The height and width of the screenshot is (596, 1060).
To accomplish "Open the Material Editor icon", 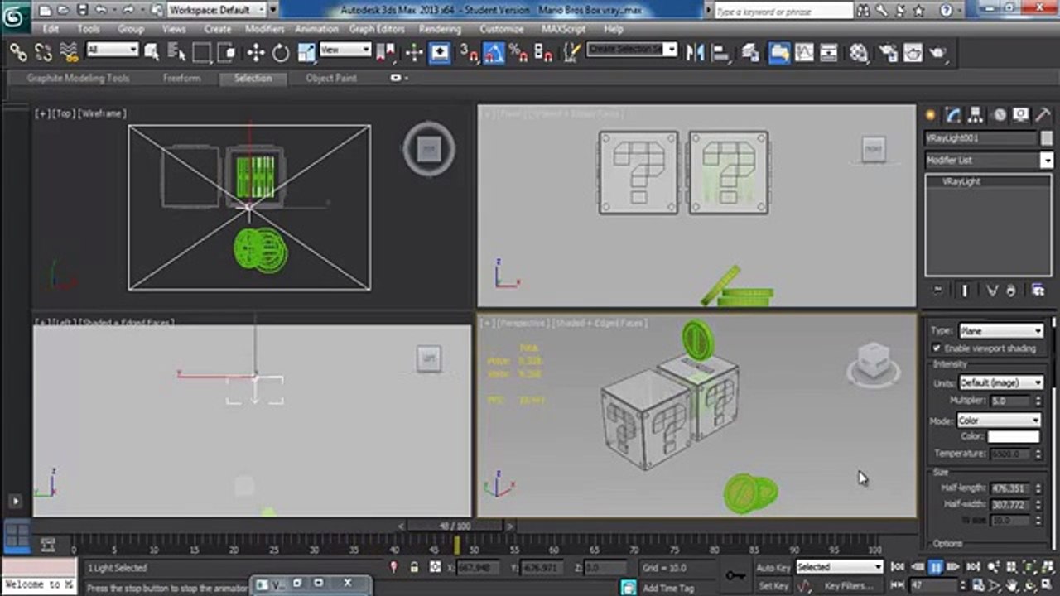I will [x=859, y=53].
